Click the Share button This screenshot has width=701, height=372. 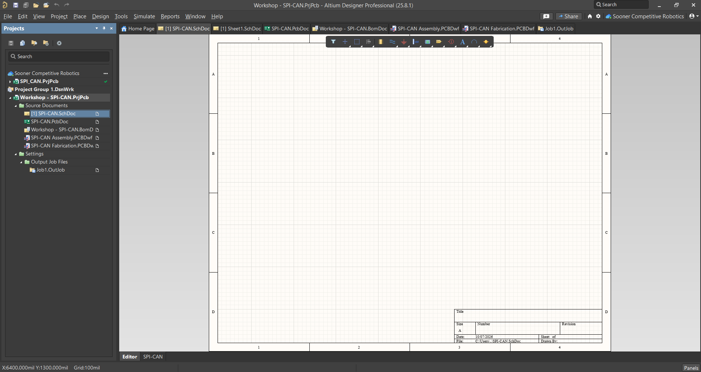569,16
